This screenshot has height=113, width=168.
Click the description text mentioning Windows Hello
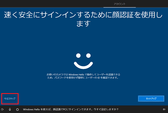coord(83,76)
